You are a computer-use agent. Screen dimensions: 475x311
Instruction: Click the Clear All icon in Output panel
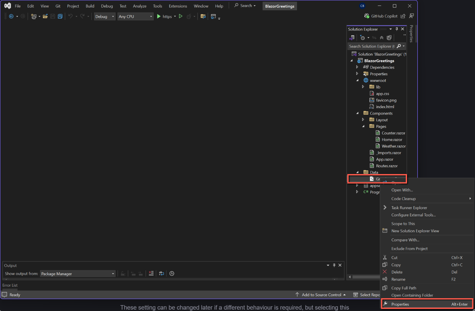click(151, 274)
